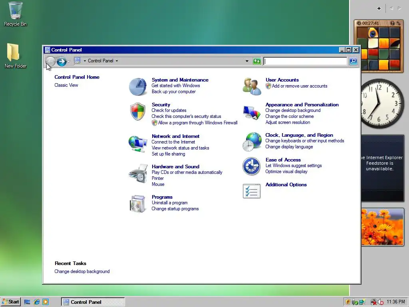
Task: Open the Optimize visual display link
Action: [x=286, y=171]
